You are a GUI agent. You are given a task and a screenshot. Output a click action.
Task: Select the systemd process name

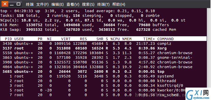tap(165, 76)
